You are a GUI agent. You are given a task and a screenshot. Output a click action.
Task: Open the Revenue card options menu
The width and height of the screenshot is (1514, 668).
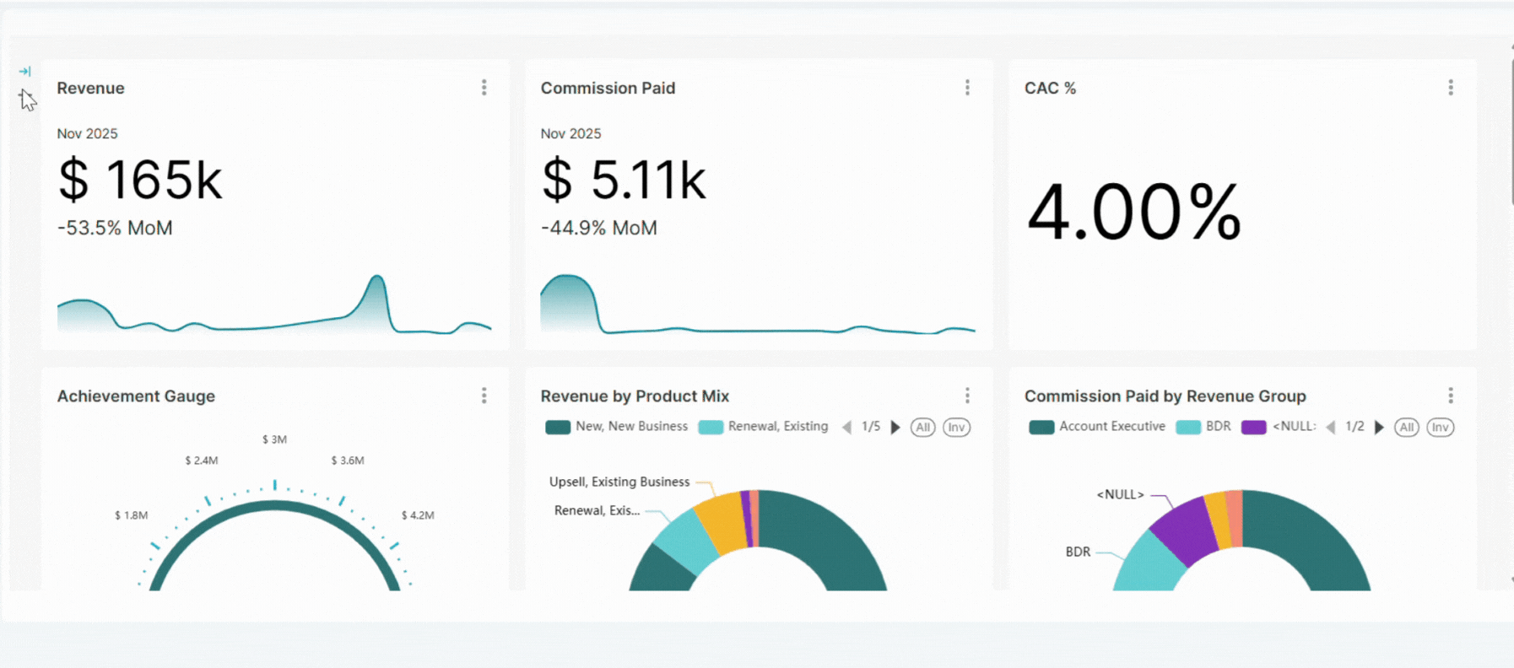tap(484, 88)
